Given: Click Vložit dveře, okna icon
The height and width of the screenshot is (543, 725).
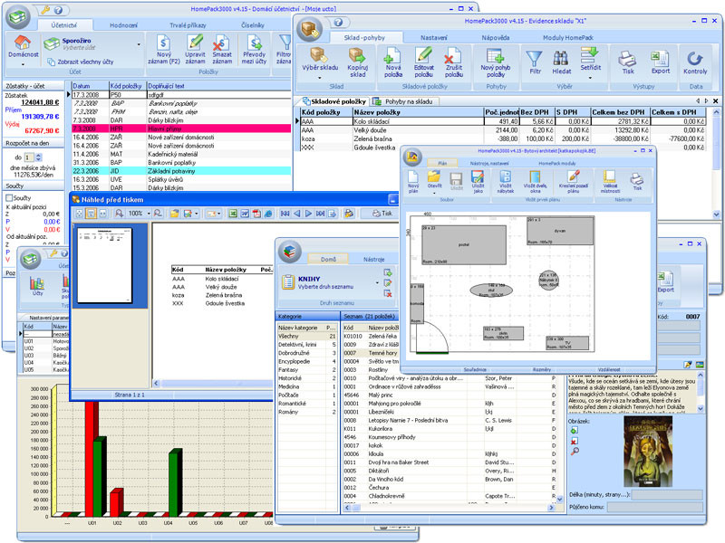Looking at the screenshot, I should coord(535,176).
